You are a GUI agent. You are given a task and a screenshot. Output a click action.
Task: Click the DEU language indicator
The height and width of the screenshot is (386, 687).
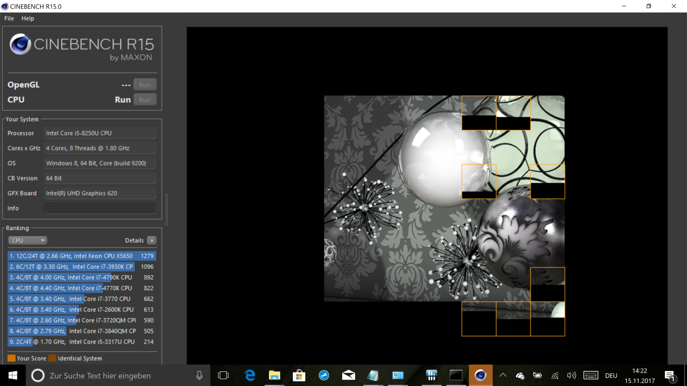611,376
